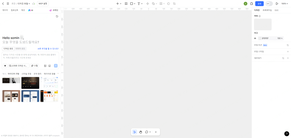The height and width of the screenshot is (138, 291).
Task: Open the plus insert menu icon
Action: click(x=117, y=3)
